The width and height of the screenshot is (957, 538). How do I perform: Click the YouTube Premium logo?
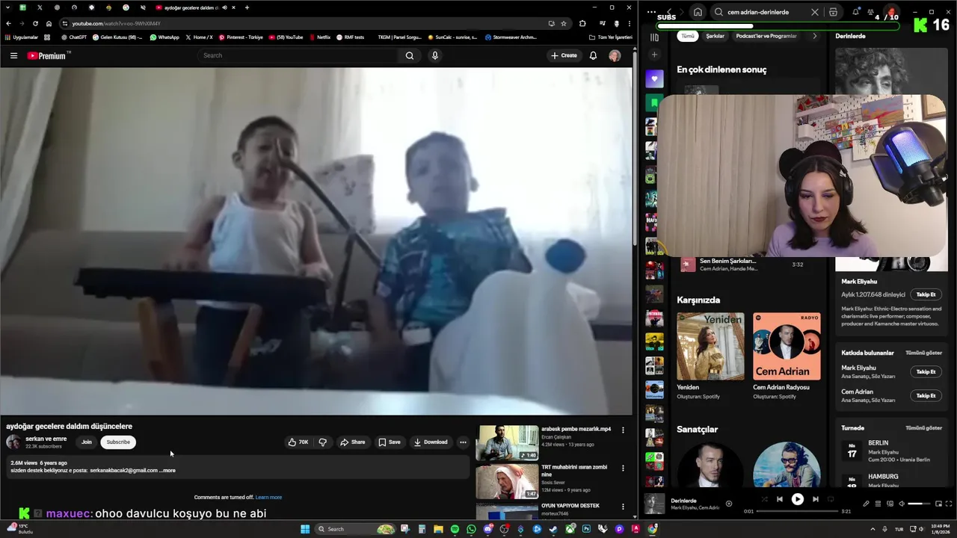coord(47,55)
